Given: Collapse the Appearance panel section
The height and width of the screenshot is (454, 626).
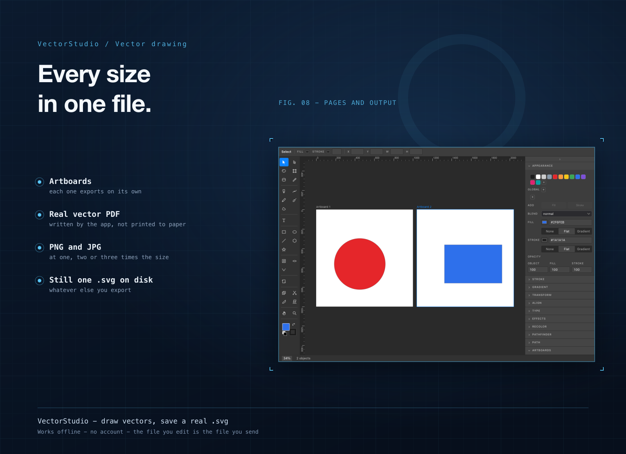Looking at the screenshot, I should point(560,166).
